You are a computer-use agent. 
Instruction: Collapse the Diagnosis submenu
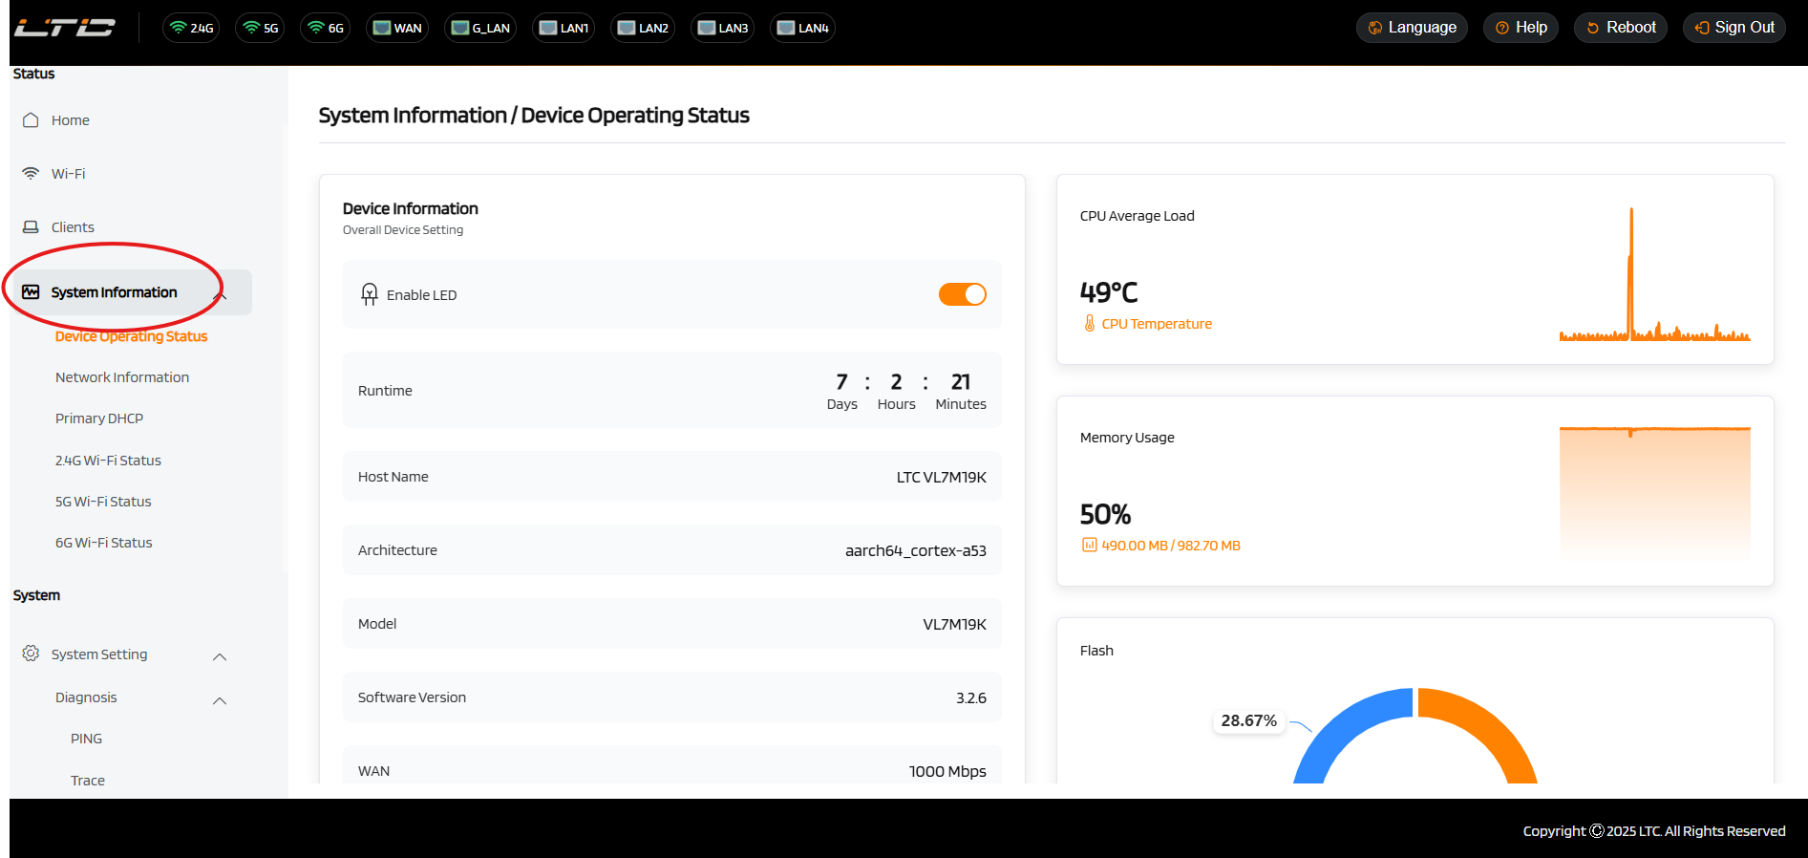[x=220, y=700]
